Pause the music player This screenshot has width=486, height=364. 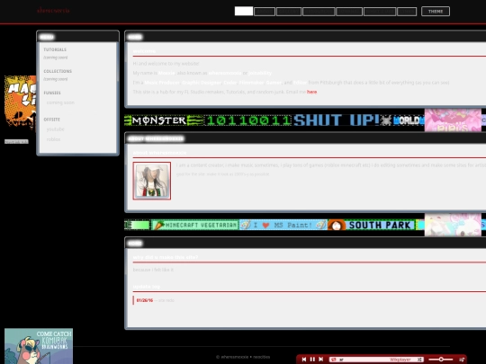pos(312,359)
